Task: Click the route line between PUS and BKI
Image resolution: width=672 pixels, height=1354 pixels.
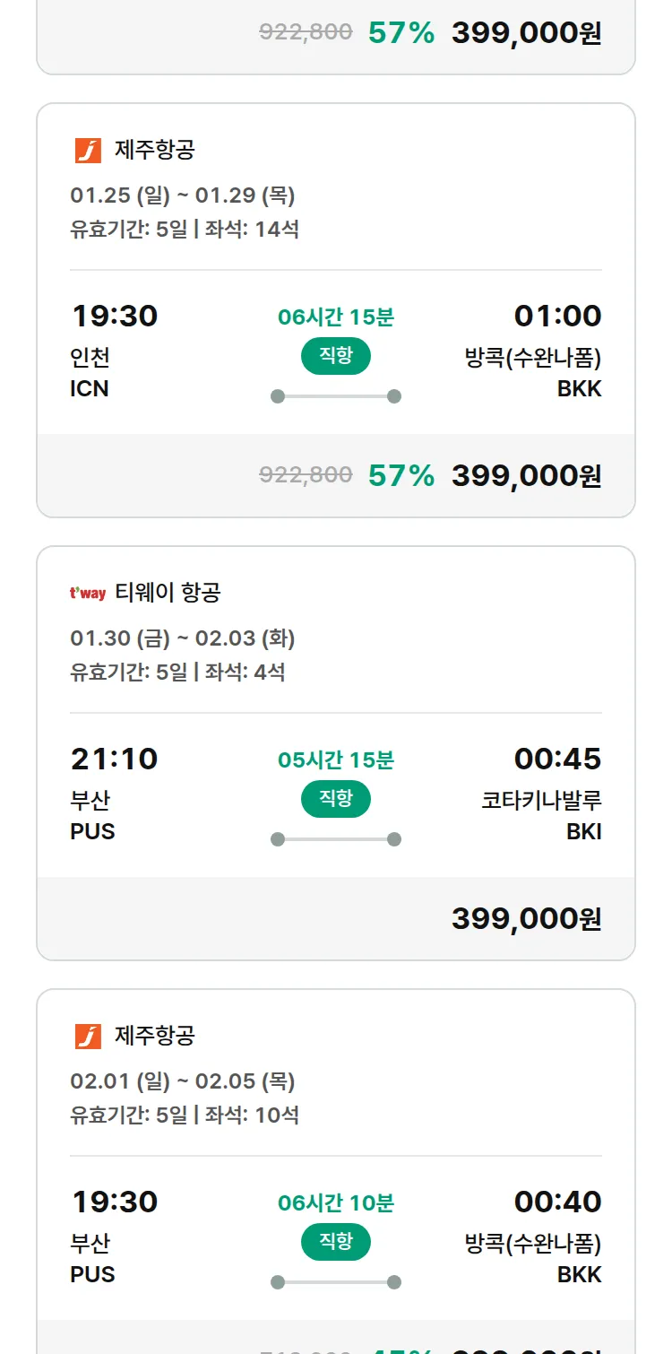Action: coord(335,839)
